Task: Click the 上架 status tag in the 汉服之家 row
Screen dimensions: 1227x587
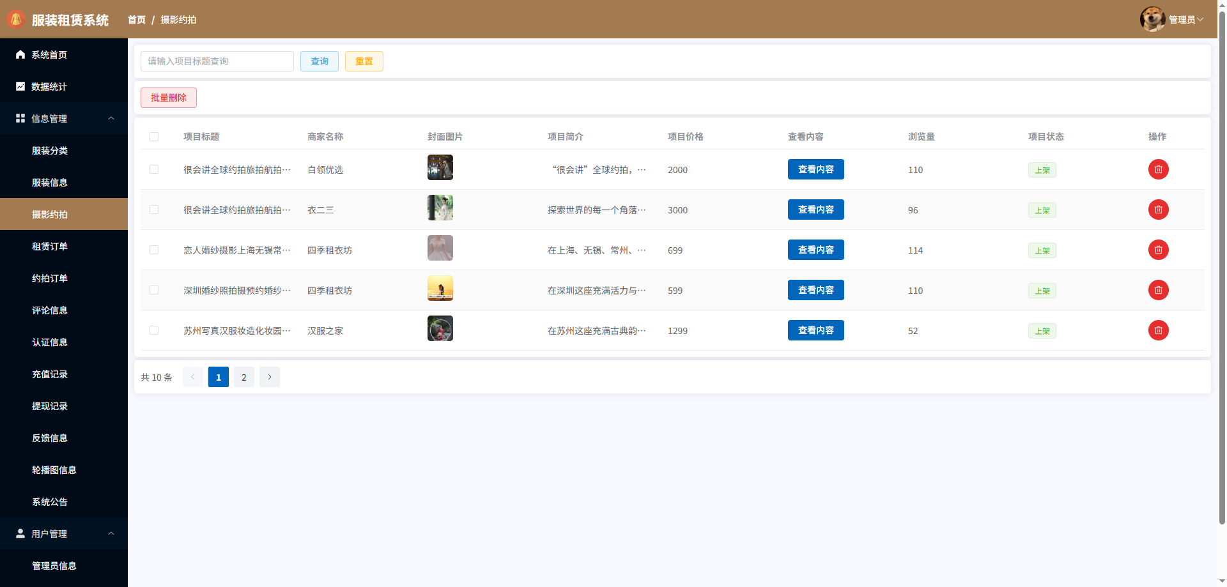Action: coord(1042,331)
